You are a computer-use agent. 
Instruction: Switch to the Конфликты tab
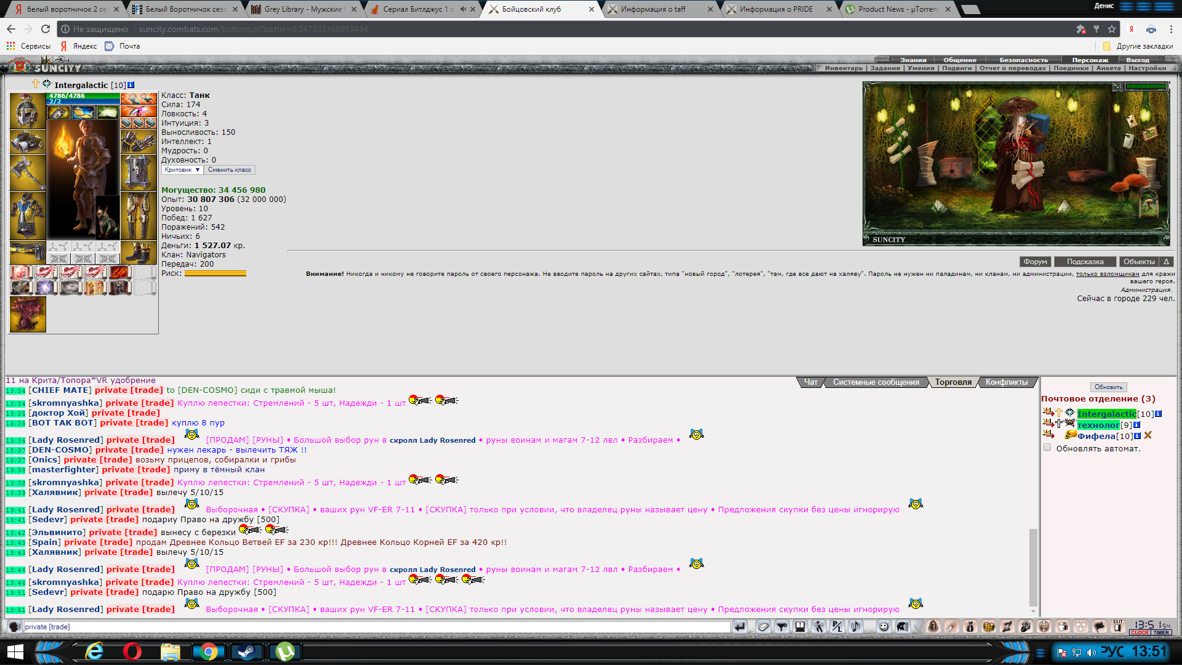point(1007,382)
